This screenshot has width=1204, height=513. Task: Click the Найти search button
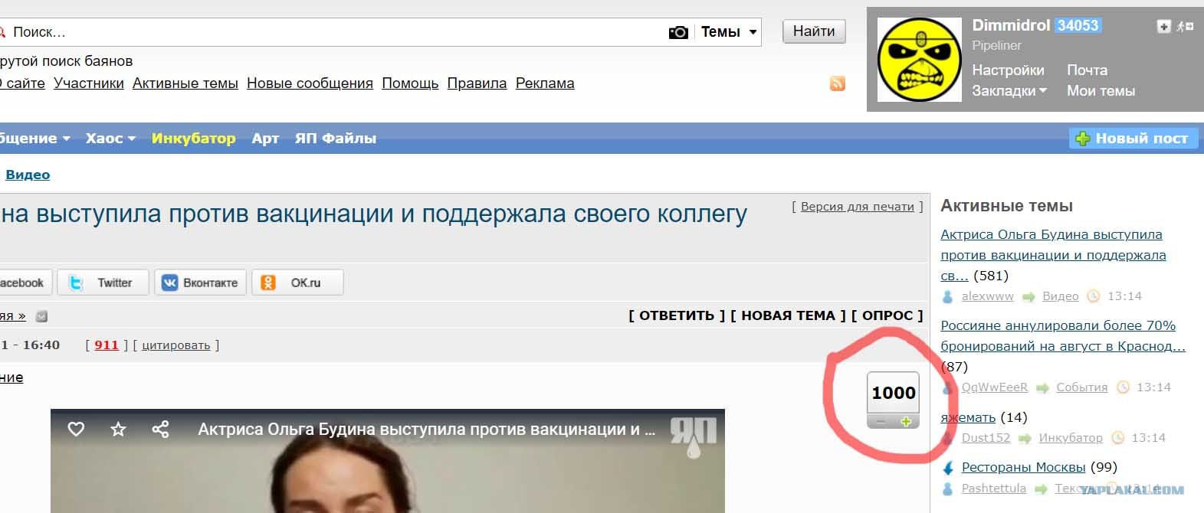814,31
